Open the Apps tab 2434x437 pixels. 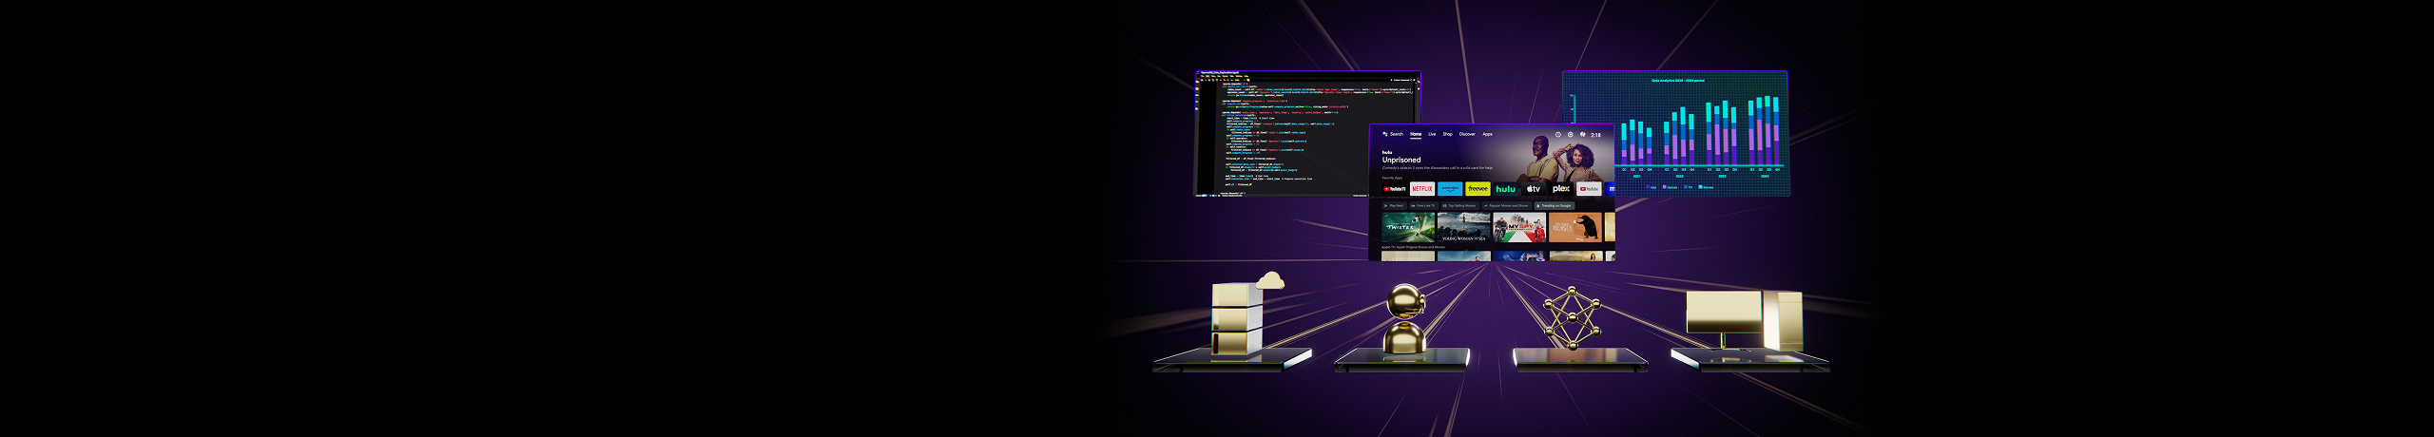(1487, 134)
